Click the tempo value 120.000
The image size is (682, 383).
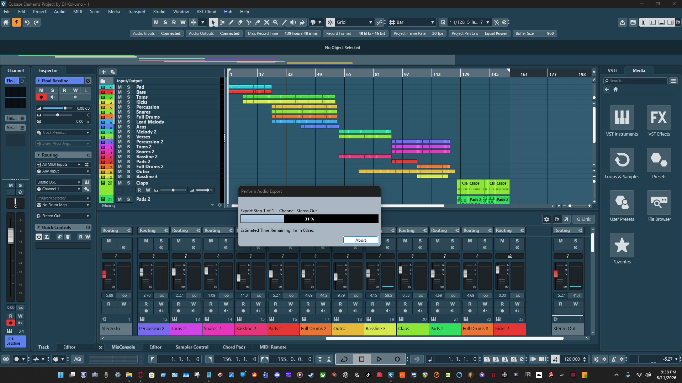572,359
